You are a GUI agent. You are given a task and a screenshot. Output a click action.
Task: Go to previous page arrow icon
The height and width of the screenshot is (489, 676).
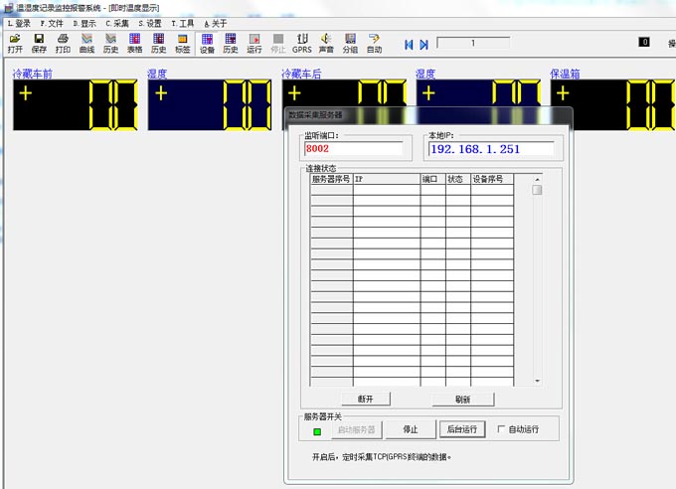coord(409,45)
